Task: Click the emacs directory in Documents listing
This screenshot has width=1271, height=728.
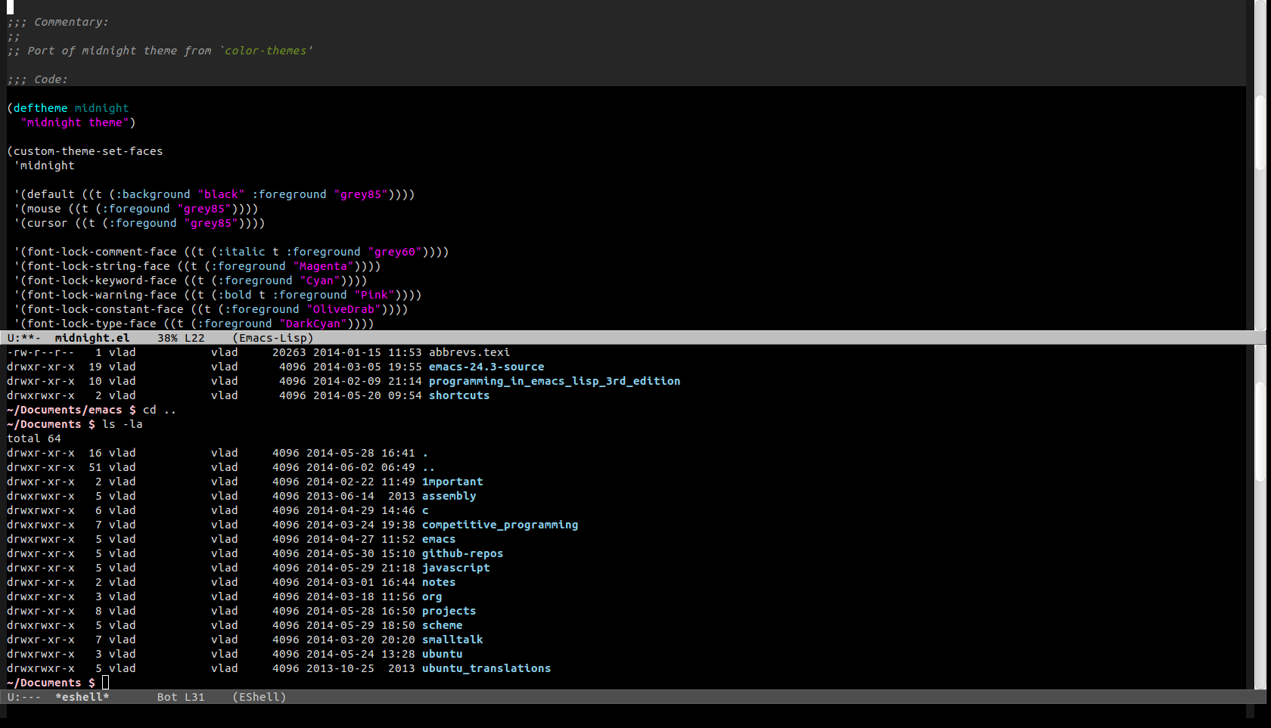Action: point(439,539)
